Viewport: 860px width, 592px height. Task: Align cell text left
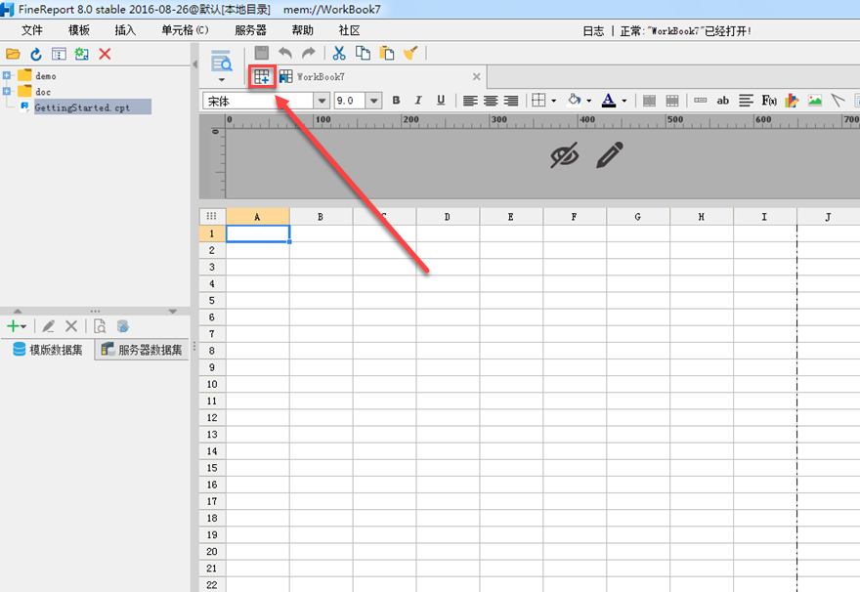coord(470,101)
